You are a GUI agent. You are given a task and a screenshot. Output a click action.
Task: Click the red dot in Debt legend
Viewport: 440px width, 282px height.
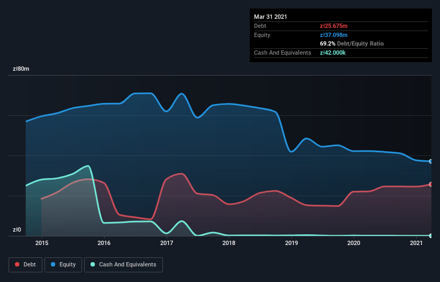point(18,264)
